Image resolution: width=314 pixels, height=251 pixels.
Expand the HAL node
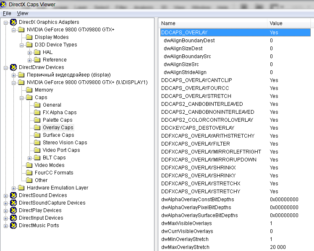pos(30,52)
